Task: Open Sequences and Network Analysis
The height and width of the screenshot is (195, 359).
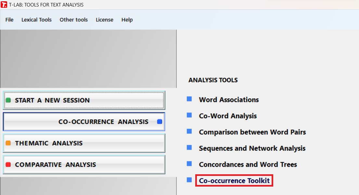Action: (252, 148)
